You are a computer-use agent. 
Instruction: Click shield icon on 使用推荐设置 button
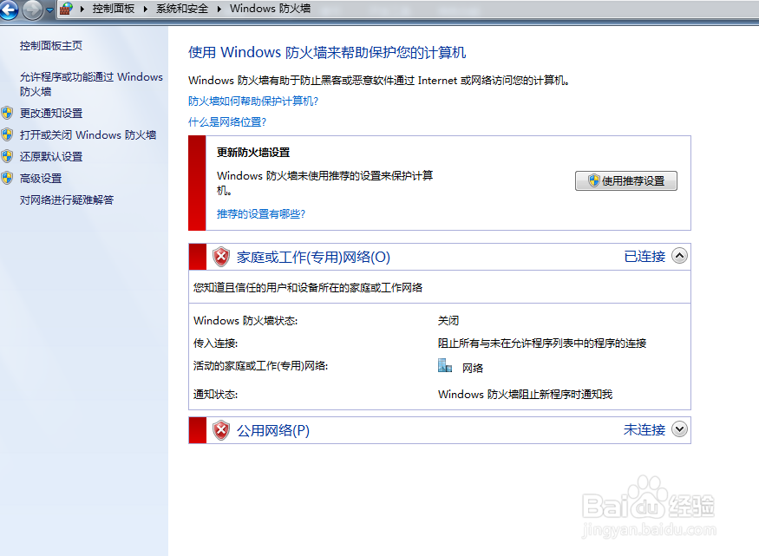pyautogui.click(x=594, y=180)
